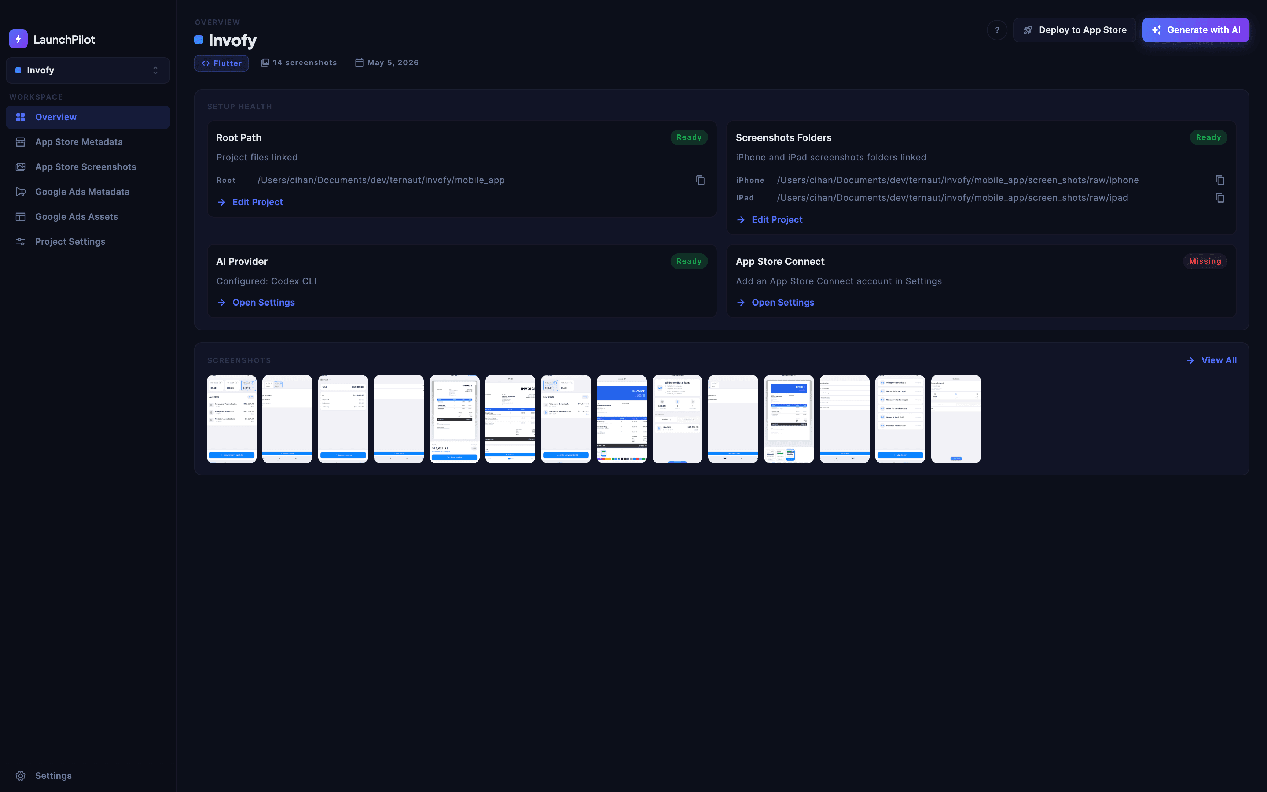Click the App Store Metadata storefront icon
Viewport: 1267px width, 792px height.
tap(21, 142)
